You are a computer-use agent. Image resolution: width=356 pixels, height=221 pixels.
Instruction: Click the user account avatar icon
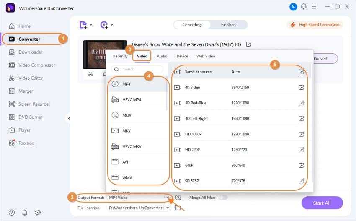point(293,7)
